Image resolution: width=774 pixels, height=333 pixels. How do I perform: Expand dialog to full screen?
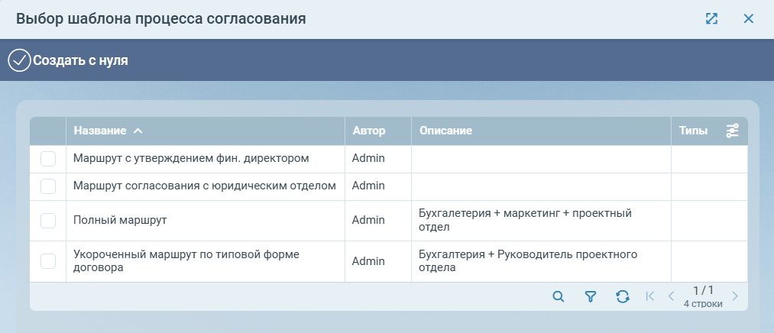(x=711, y=19)
